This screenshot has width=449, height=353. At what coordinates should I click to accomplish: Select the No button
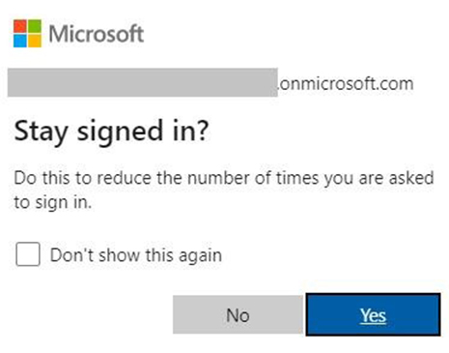click(x=238, y=314)
